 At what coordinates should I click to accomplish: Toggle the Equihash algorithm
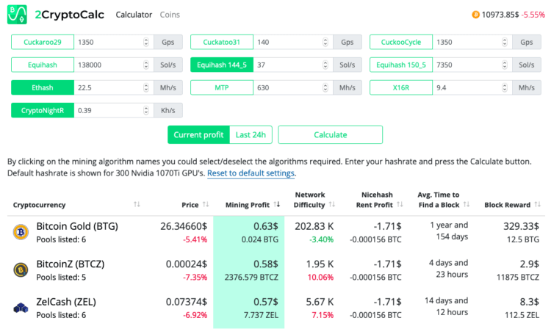[43, 65]
